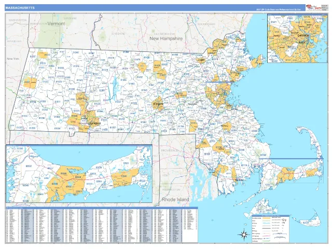Click the CHESHIRE county label

point(118,34)
